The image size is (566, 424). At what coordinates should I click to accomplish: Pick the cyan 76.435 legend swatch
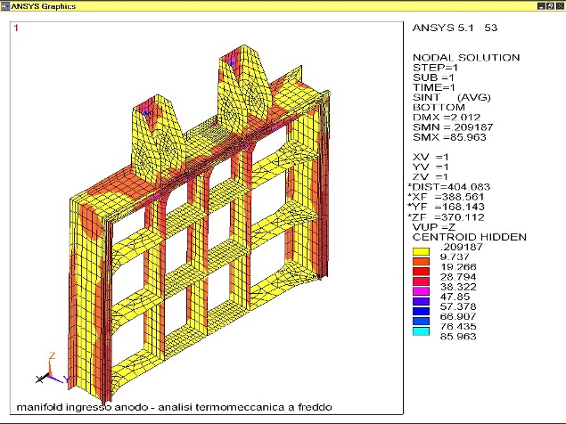tap(421, 331)
